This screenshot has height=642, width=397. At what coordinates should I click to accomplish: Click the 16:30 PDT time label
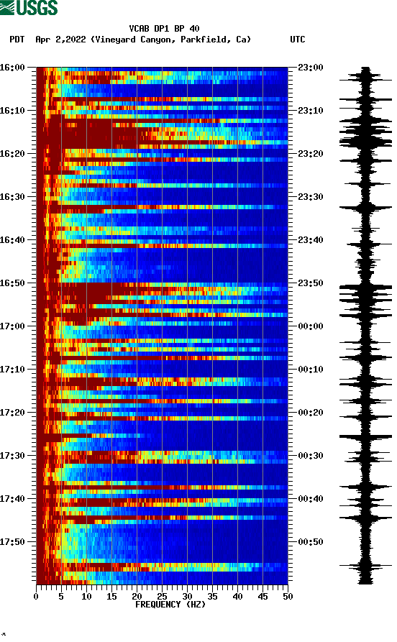point(12,196)
